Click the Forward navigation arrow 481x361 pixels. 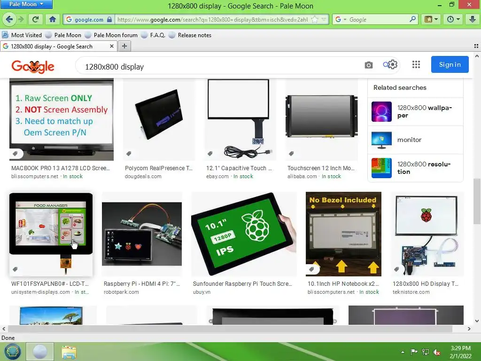tap(21, 20)
